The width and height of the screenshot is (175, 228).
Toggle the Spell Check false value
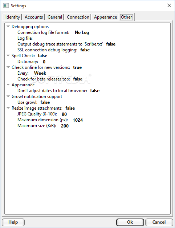coord(42,56)
